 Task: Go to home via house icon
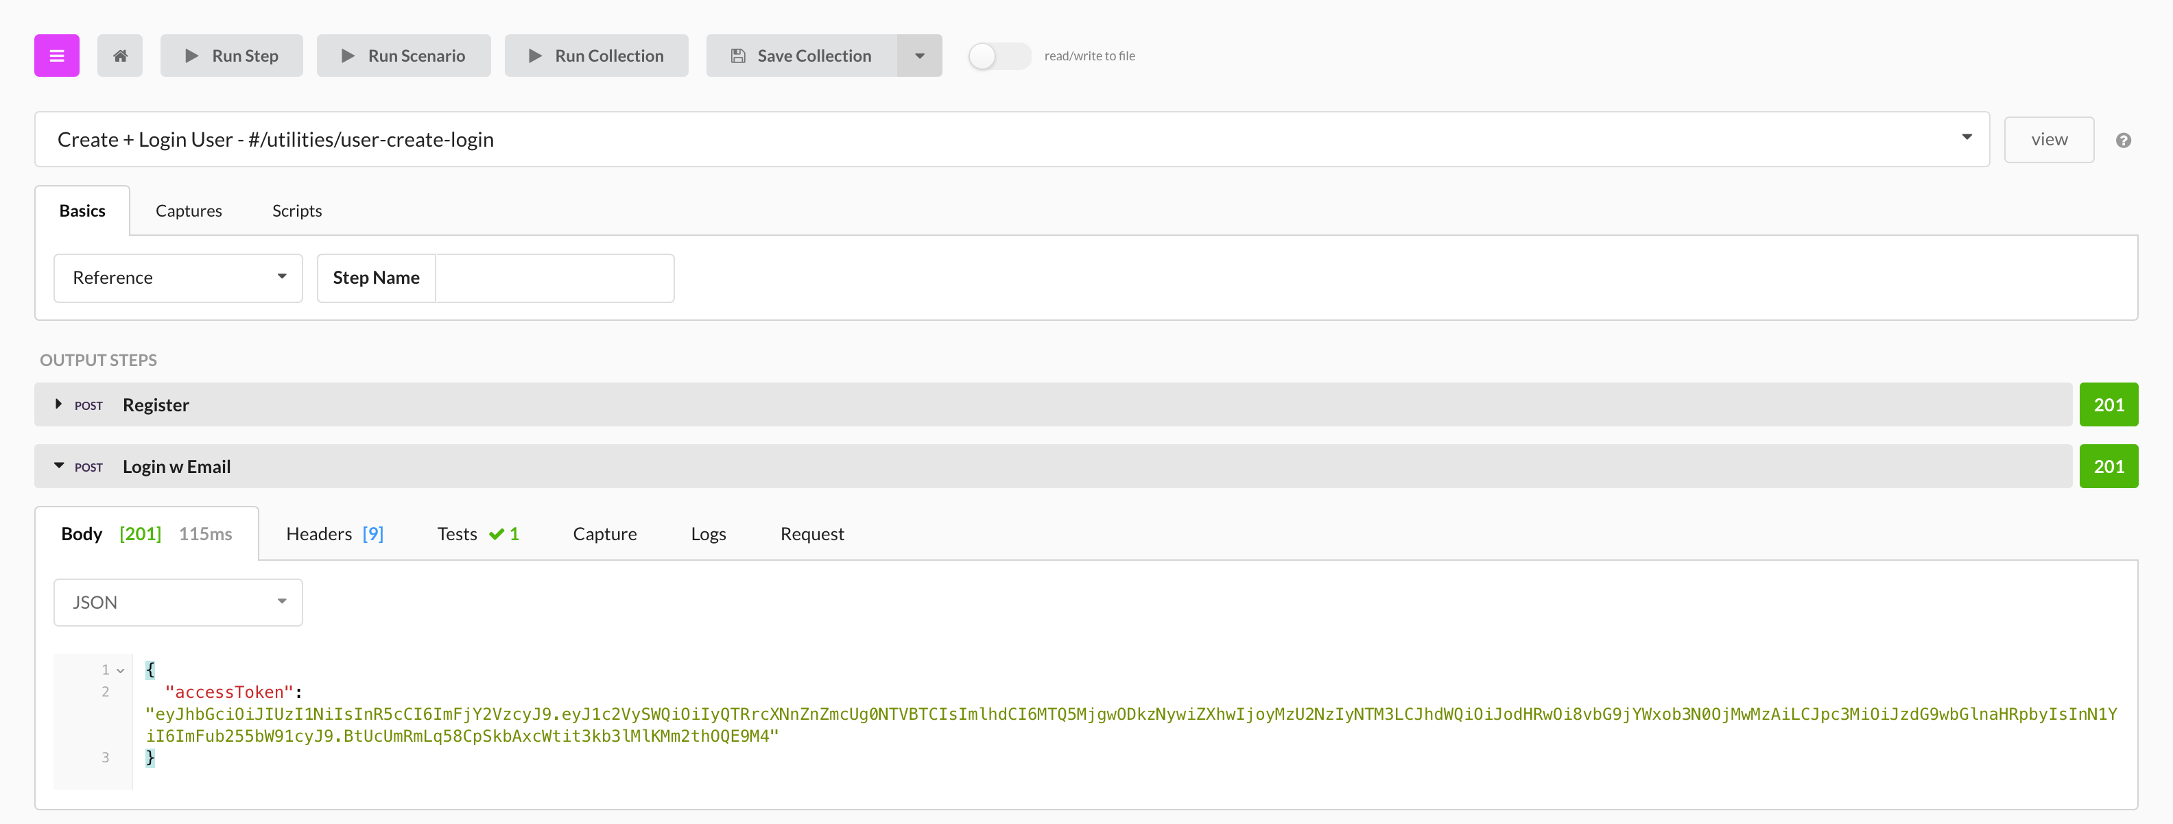[120, 56]
